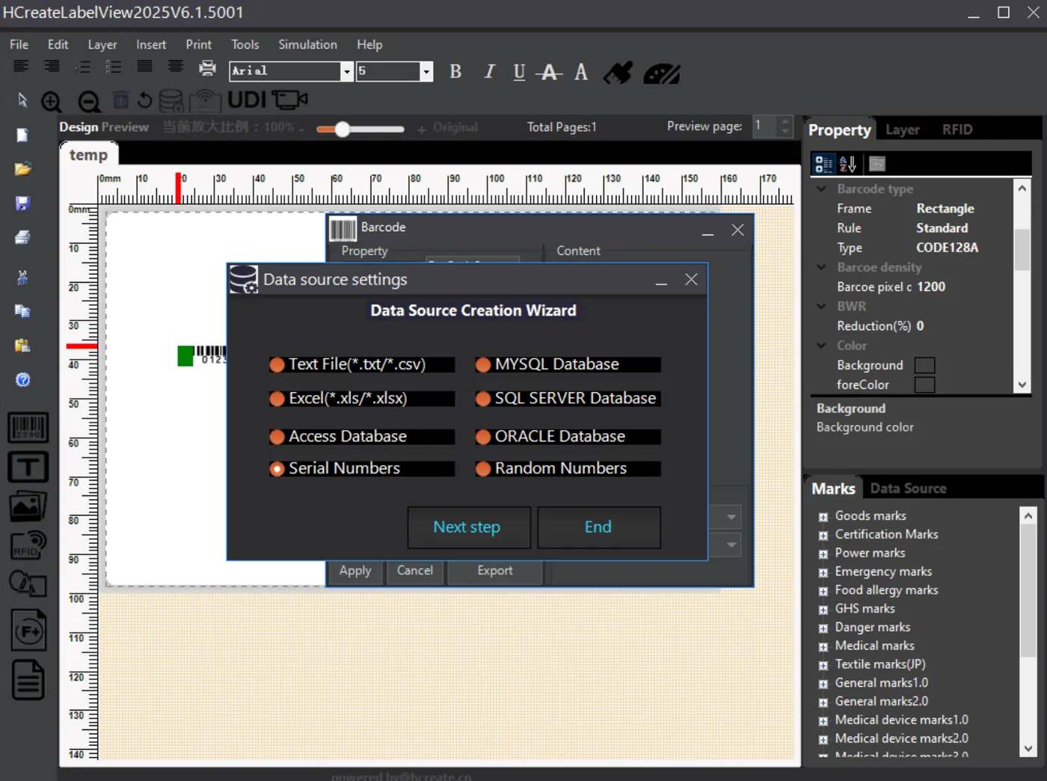Expand the Goods marks tree node
1047x781 pixels.
(x=823, y=517)
